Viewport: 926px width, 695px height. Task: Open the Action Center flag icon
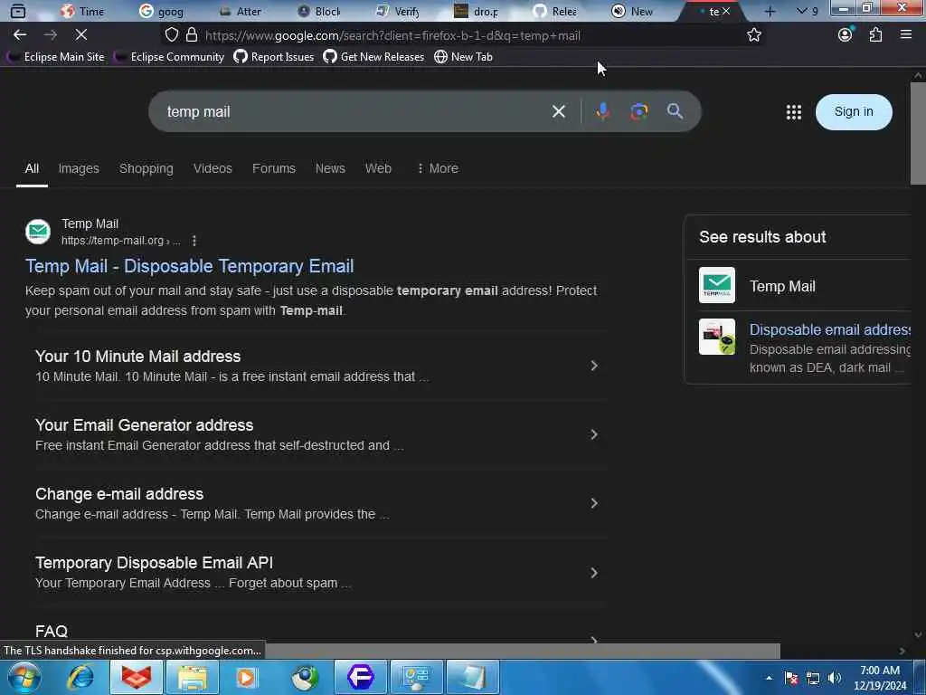coord(791,678)
